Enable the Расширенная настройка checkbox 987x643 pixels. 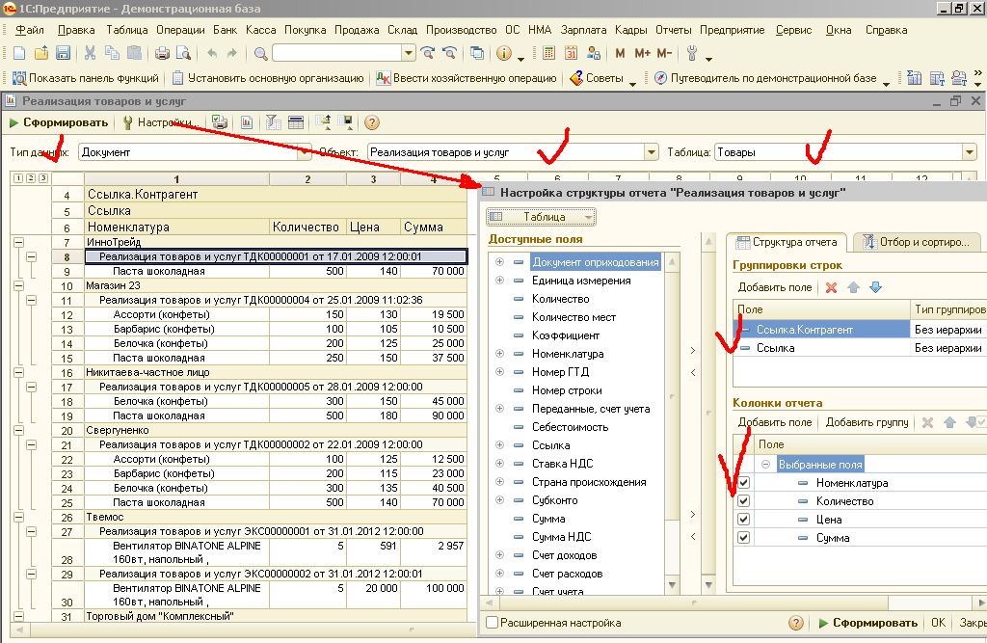coord(493,623)
